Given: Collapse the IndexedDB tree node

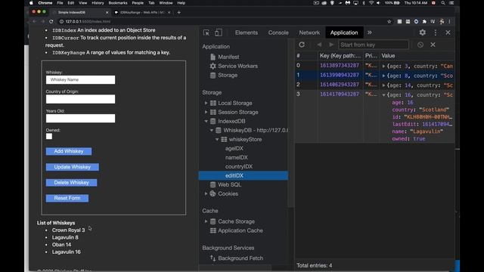Looking at the screenshot, I should pyautogui.click(x=206, y=121).
